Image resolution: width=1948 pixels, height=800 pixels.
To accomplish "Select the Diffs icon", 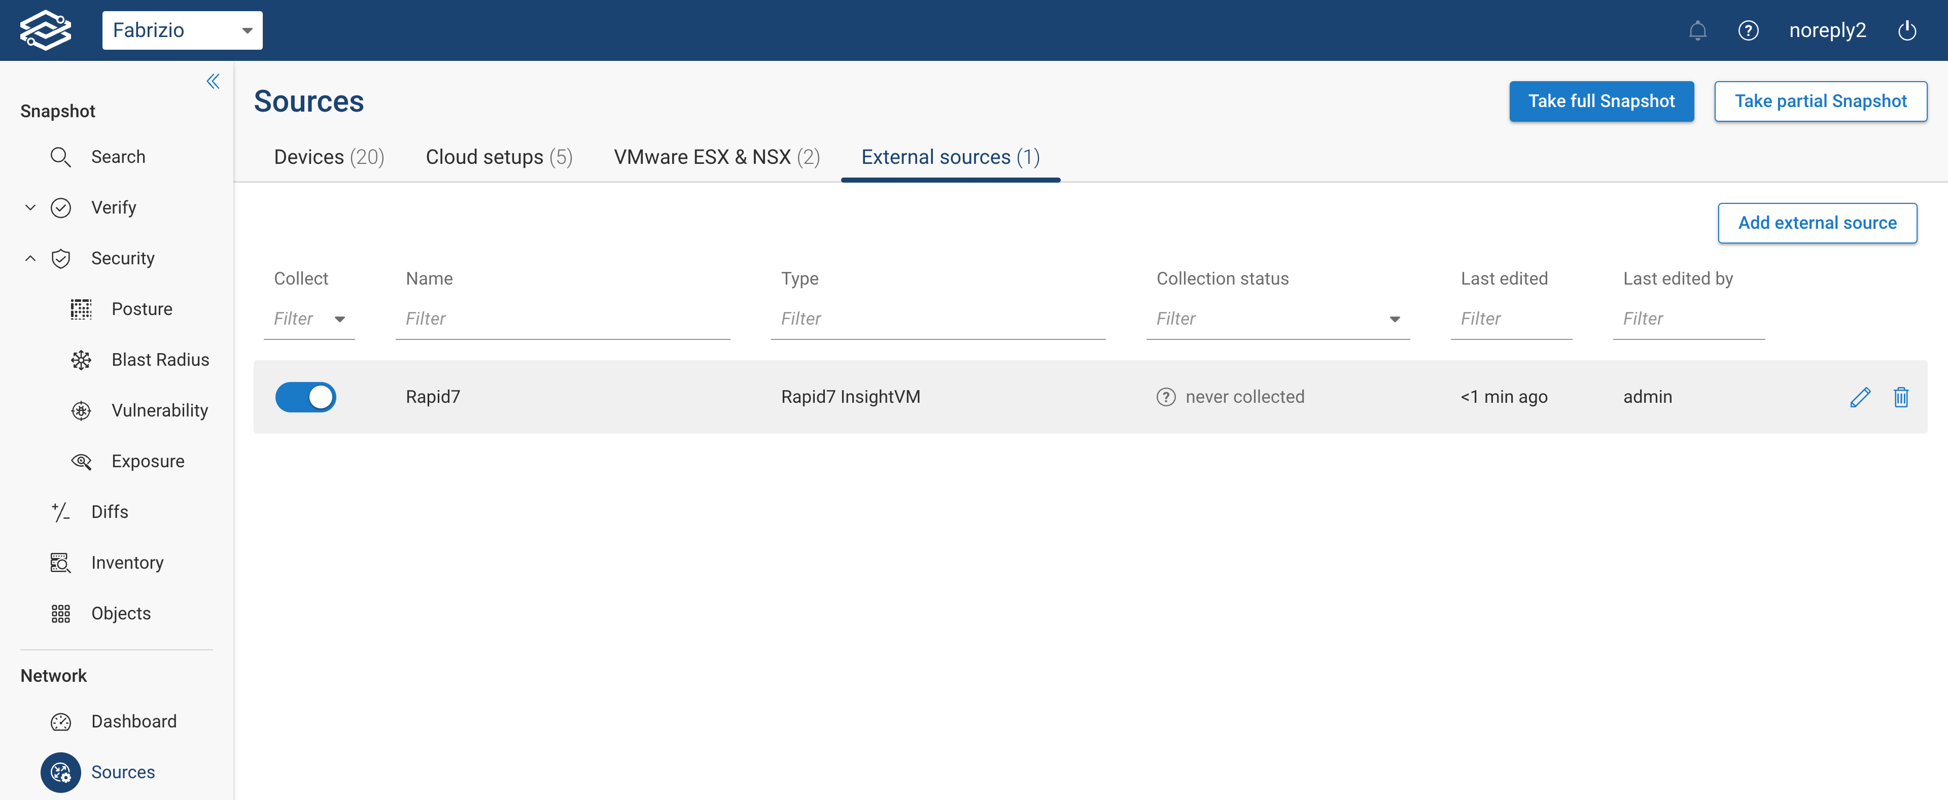I will coord(61,512).
